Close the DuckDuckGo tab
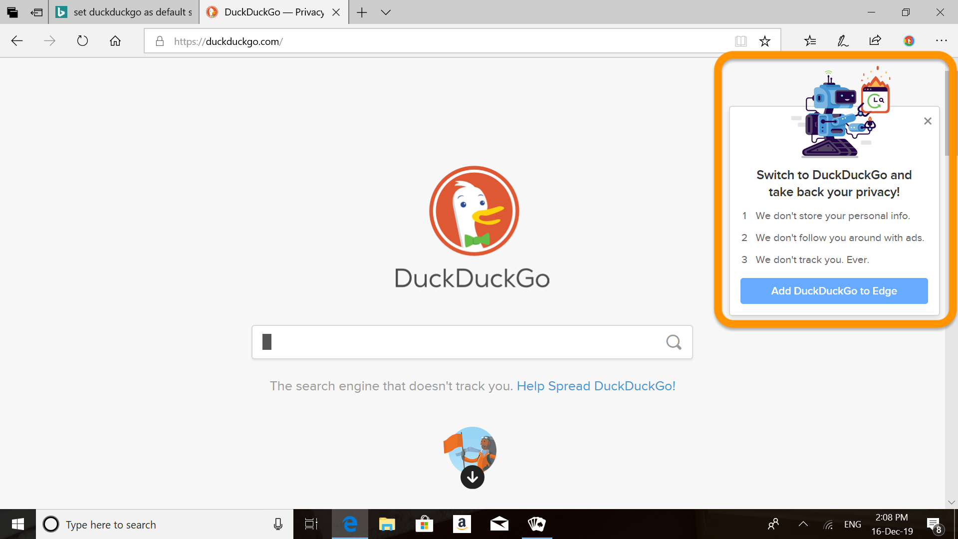Image resolution: width=958 pixels, height=539 pixels. (336, 12)
